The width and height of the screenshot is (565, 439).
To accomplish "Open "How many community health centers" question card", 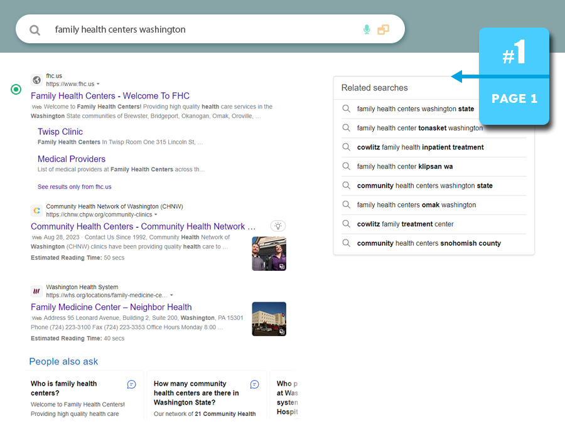I will pos(207,394).
